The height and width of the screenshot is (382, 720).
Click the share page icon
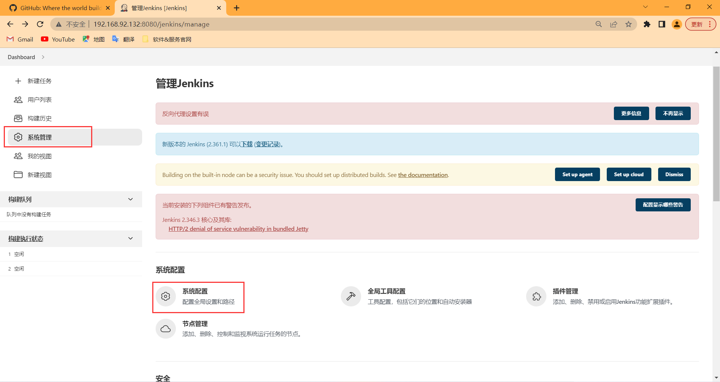[x=613, y=24]
